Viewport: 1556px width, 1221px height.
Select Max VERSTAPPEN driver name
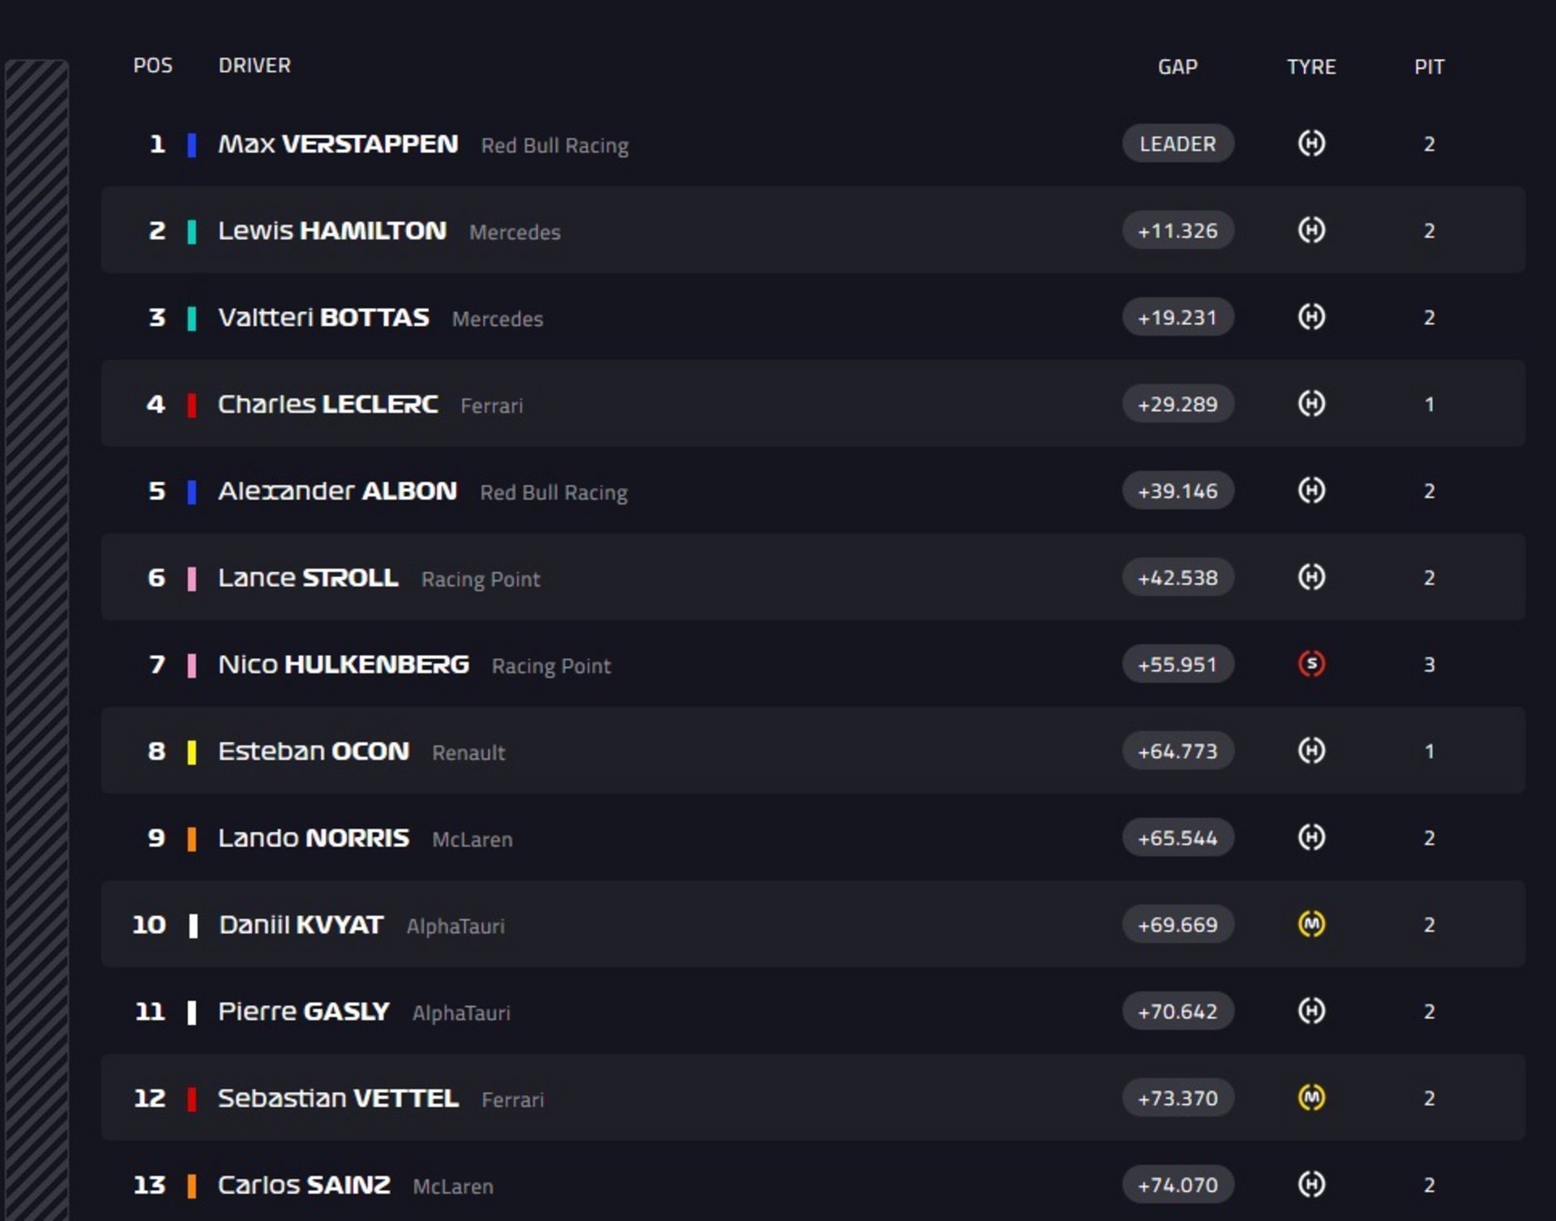click(x=338, y=144)
